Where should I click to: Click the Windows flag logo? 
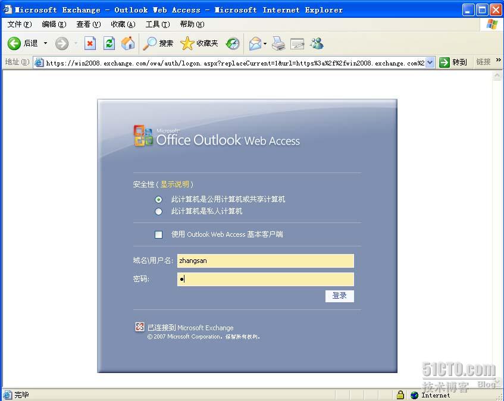492,24
